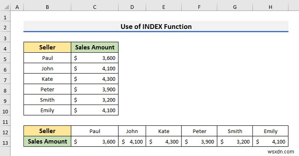Screen dimensions: 299x156
Task: Select column B header
Action: click(47, 7)
